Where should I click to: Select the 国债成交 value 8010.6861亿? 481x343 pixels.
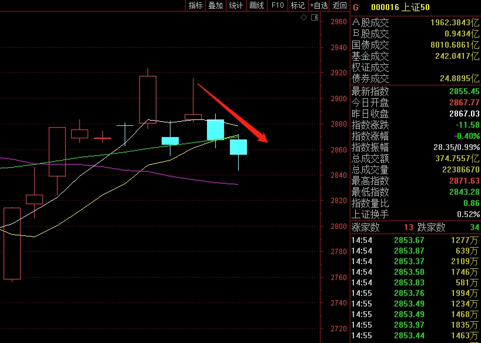[x=455, y=45]
